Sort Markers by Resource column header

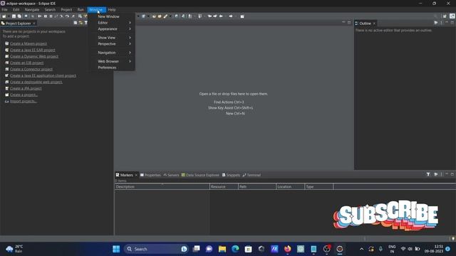pyautogui.click(x=224, y=186)
